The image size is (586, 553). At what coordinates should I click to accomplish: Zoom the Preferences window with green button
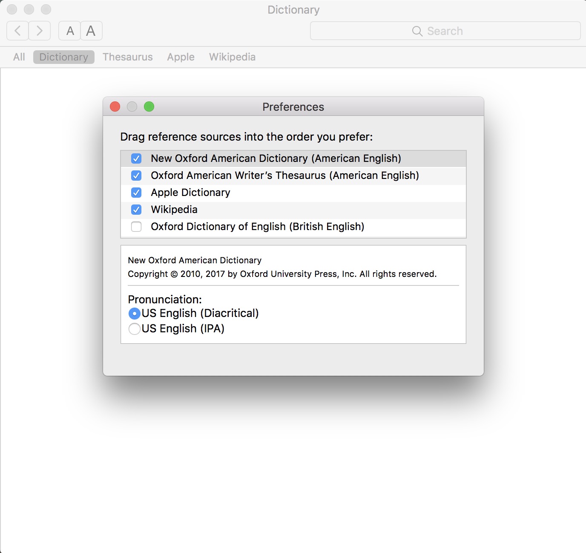(149, 107)
